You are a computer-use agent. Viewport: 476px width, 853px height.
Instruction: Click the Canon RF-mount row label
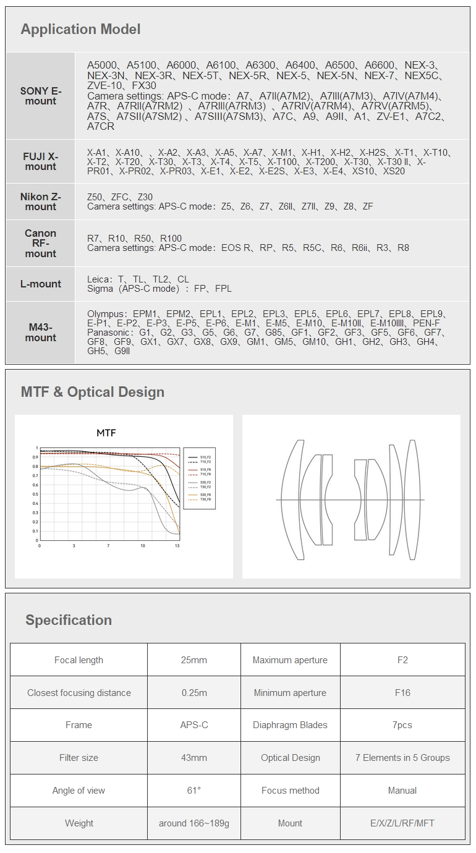41,244
